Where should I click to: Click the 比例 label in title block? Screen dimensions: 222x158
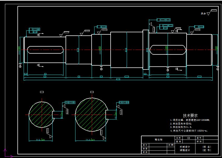(x=179, y=138)
